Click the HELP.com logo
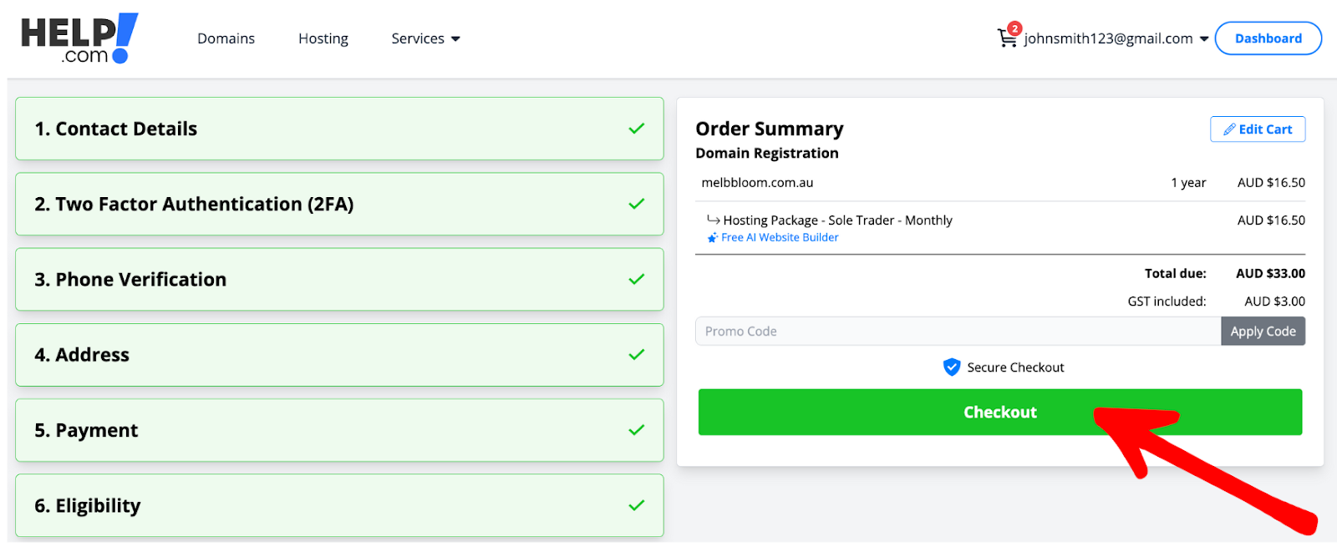Image resolution: width=1337 pixels, height=547 pixels. (79, 38)
